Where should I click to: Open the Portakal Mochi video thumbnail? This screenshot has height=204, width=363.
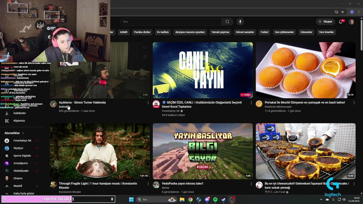pyautogui.click(x=305, y=70)
